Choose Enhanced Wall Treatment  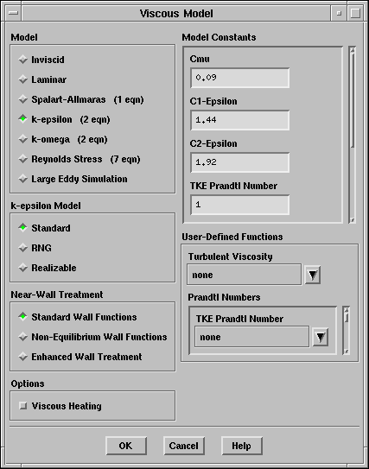pos(80,357)
